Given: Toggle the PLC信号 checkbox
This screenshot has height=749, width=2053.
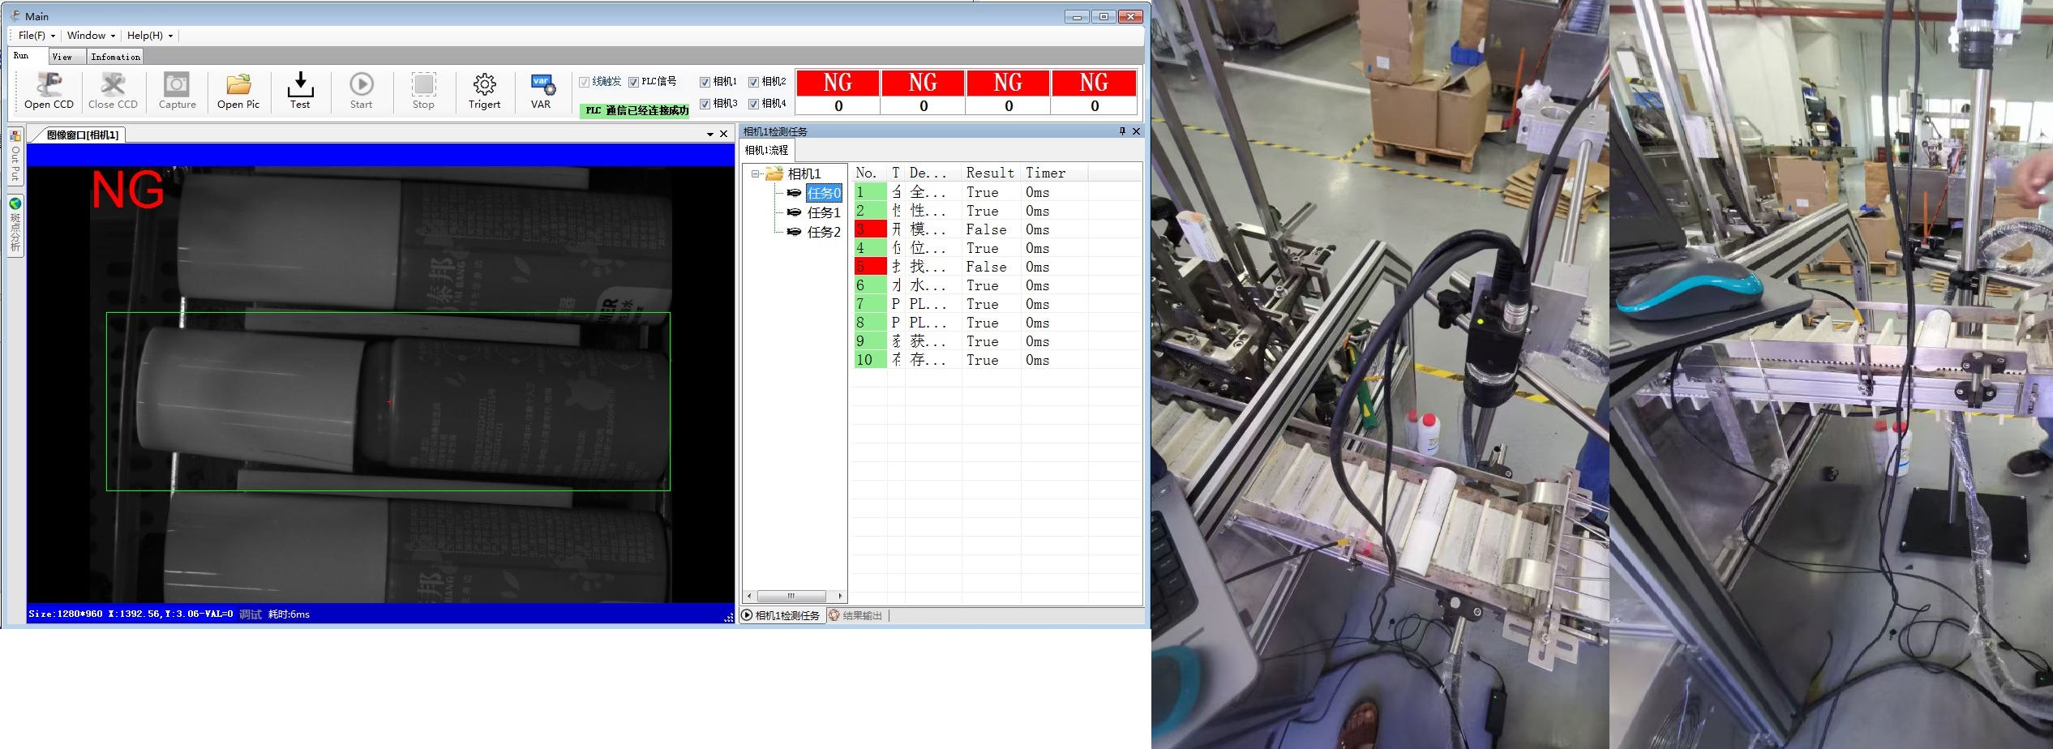Looking at the screenshot, I should [x=633, y=82].
